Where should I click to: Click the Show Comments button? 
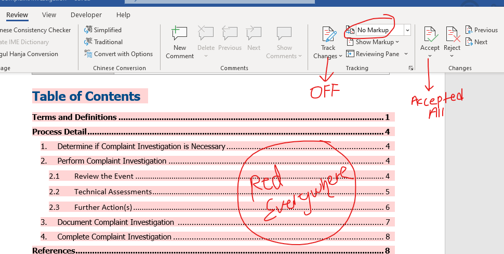[284, 43]
